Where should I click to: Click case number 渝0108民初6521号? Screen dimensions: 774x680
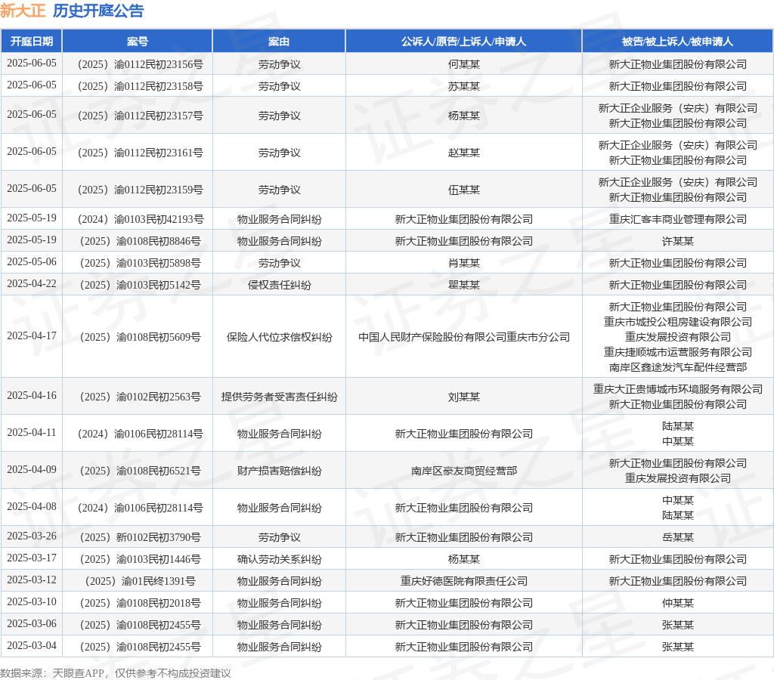140,471
